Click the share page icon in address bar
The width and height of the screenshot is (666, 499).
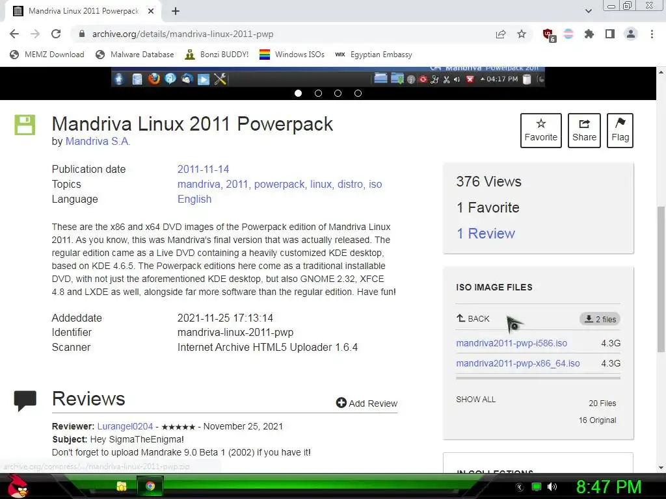coord(501,34)
